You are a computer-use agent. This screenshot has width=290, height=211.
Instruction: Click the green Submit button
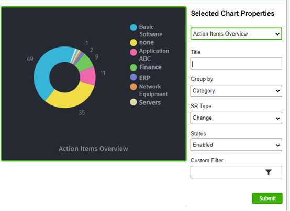pyautogui.click(x=267, y=198)
